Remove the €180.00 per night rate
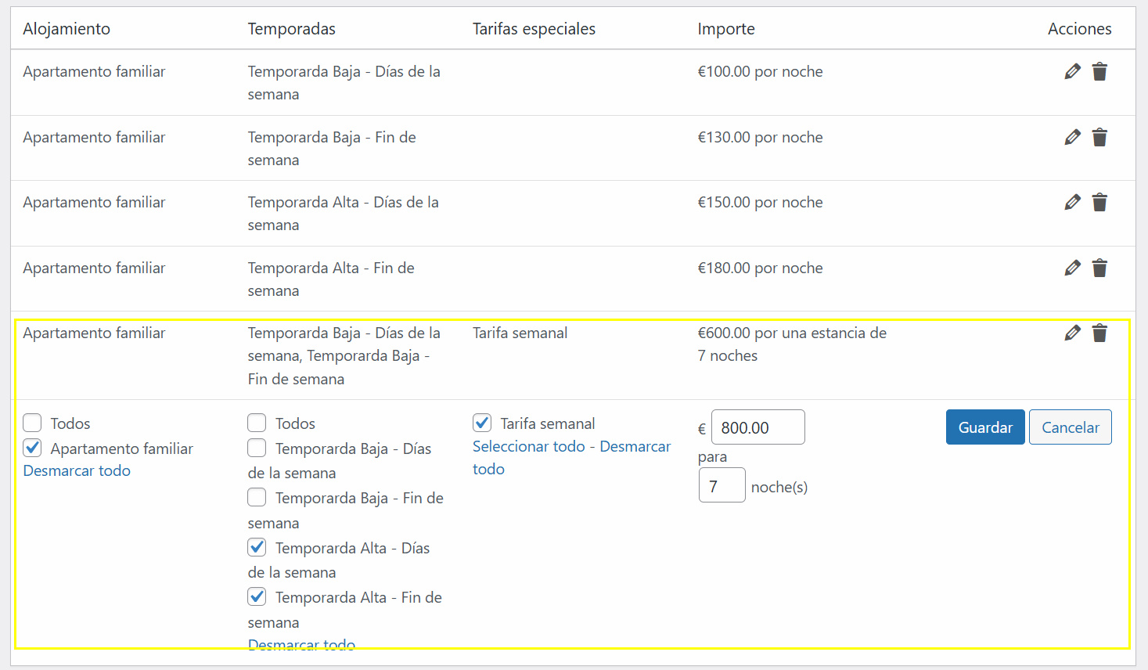The width and height of the screenshot is (1148, 670). pos(1099,268)
